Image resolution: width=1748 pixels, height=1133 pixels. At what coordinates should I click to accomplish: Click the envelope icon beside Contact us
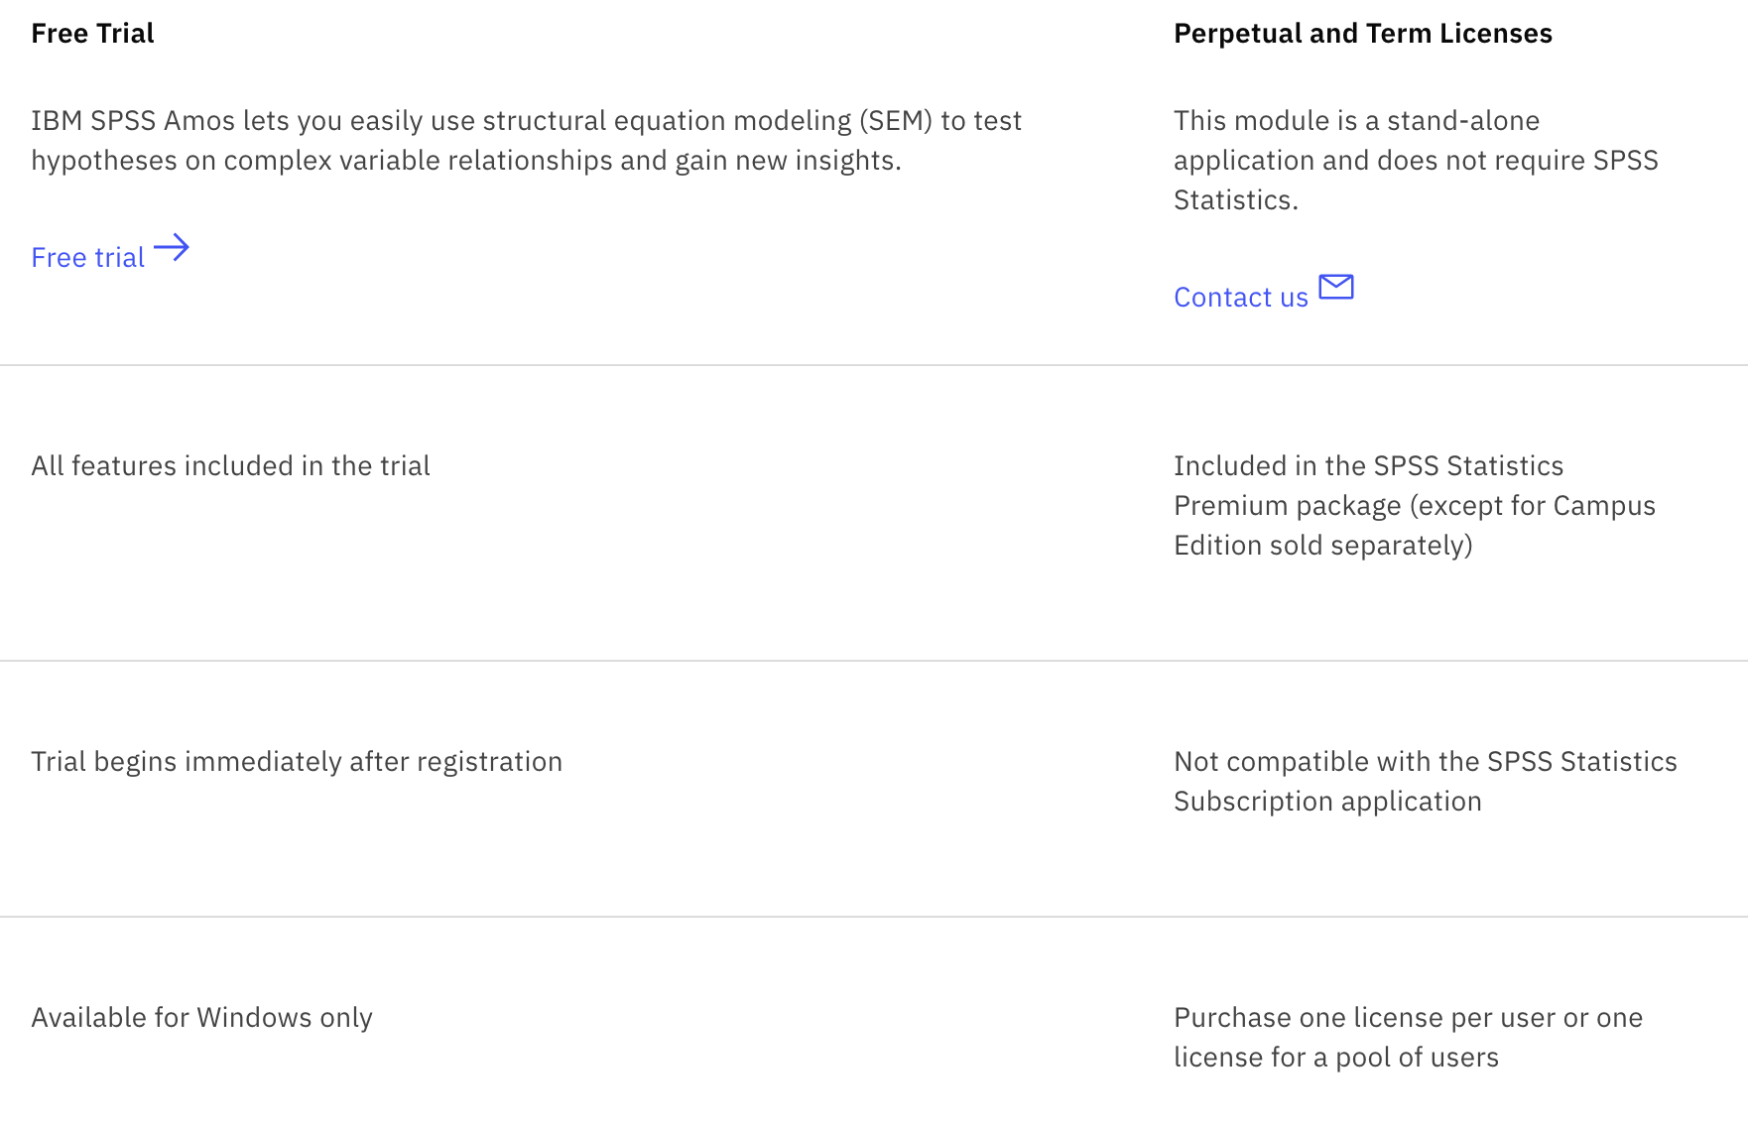[x=1335, y=287]
